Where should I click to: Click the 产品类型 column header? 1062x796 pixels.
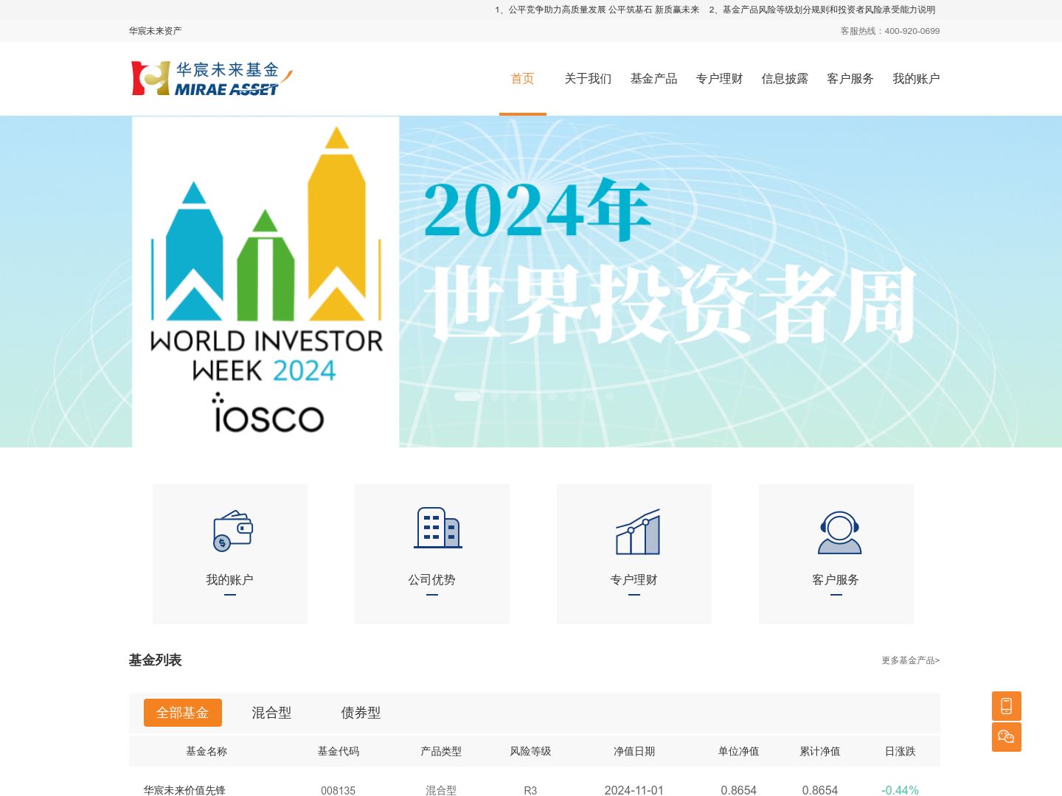(441, 751)
